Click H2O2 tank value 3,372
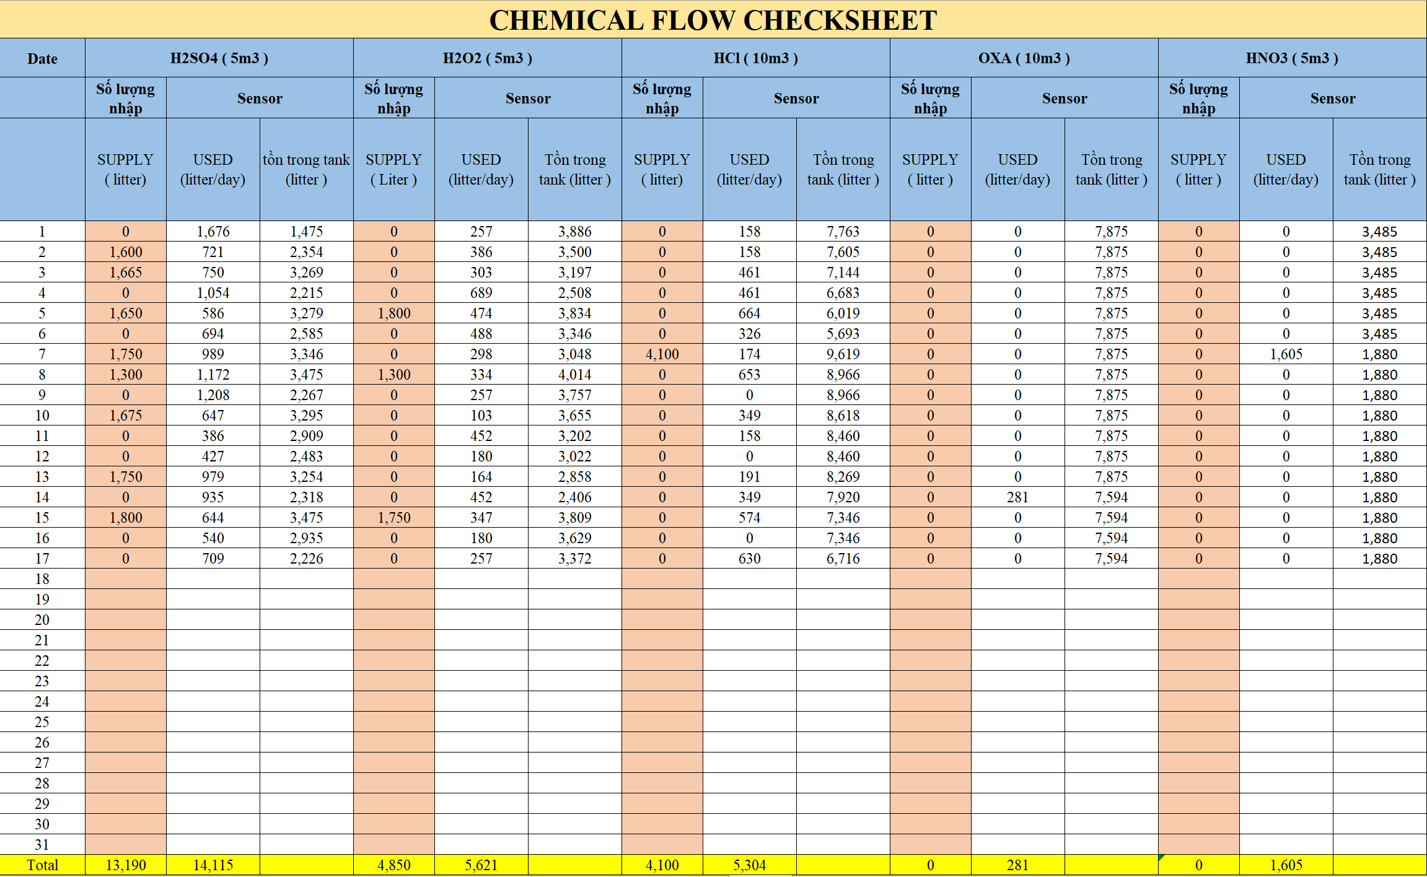 click(575, 559)
